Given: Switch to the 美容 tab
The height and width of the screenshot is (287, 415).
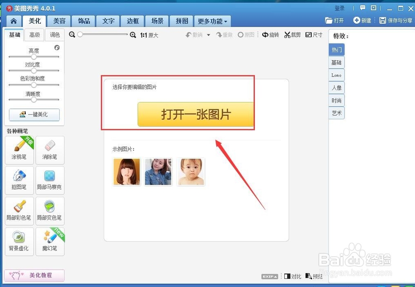Looking at the screenshot, I should point(59,21).
